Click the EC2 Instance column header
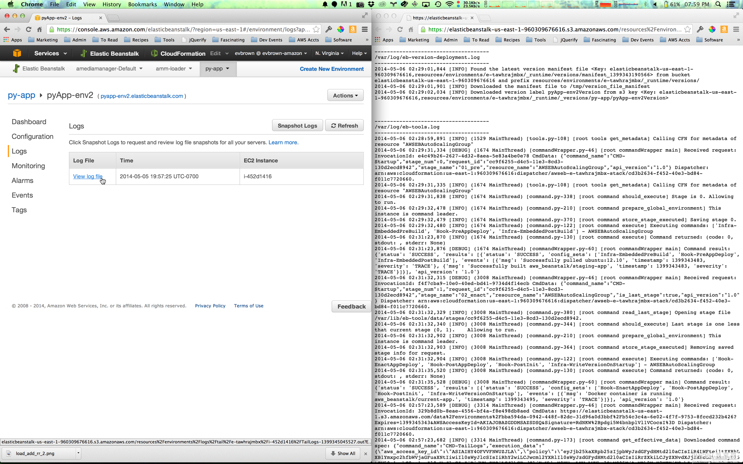 point(260,160)
